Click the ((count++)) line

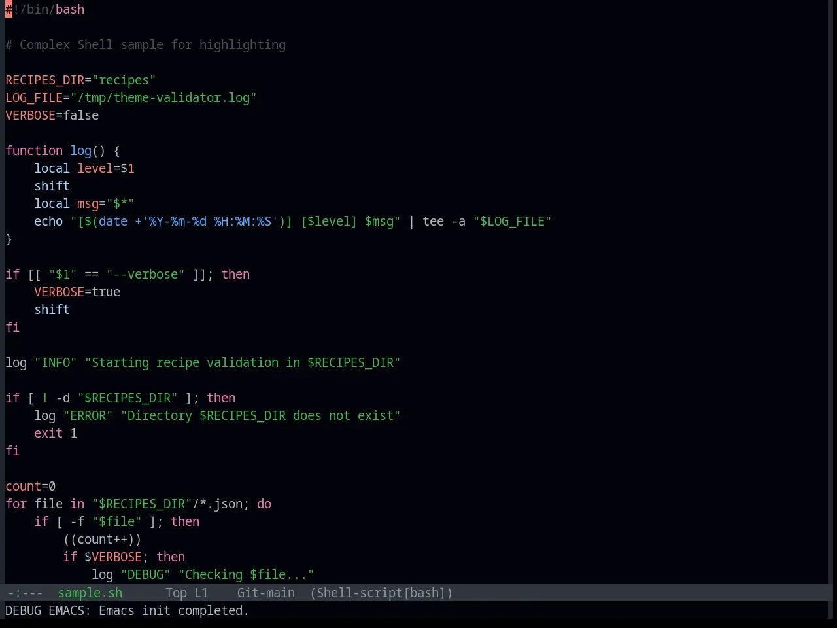(103, 539)
